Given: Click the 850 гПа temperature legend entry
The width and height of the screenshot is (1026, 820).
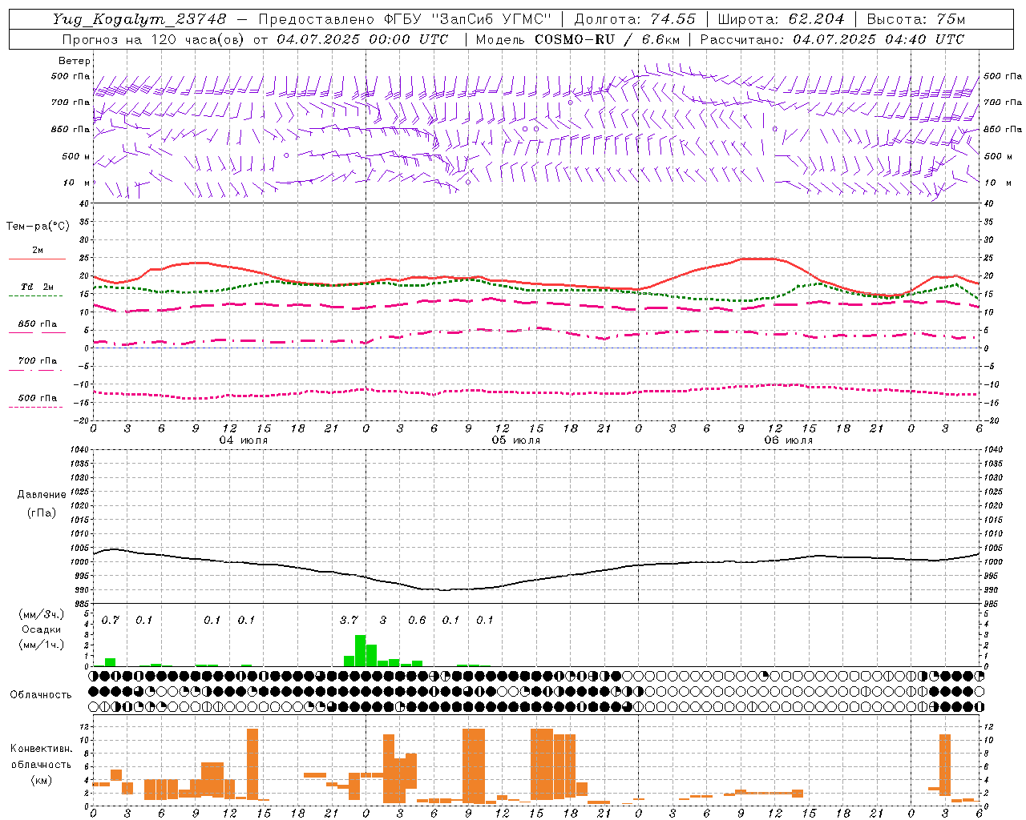Looking at the screenshot, I should (x=37, y=324).
